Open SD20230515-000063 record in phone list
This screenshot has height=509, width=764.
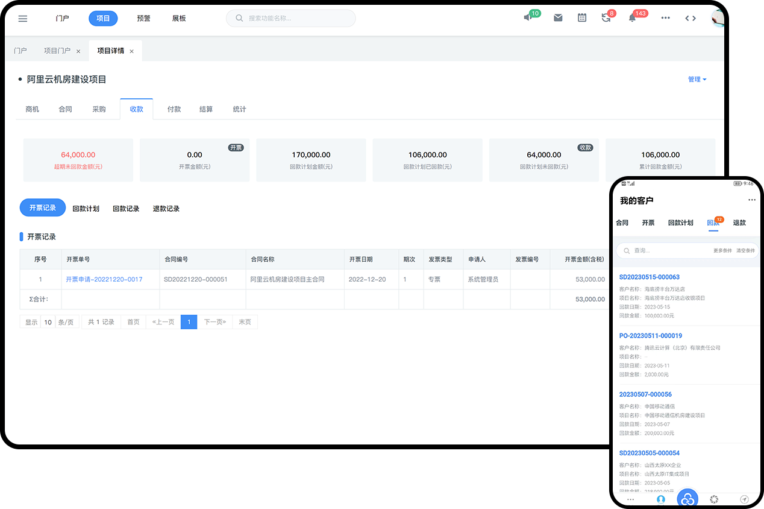coord(649,277)
